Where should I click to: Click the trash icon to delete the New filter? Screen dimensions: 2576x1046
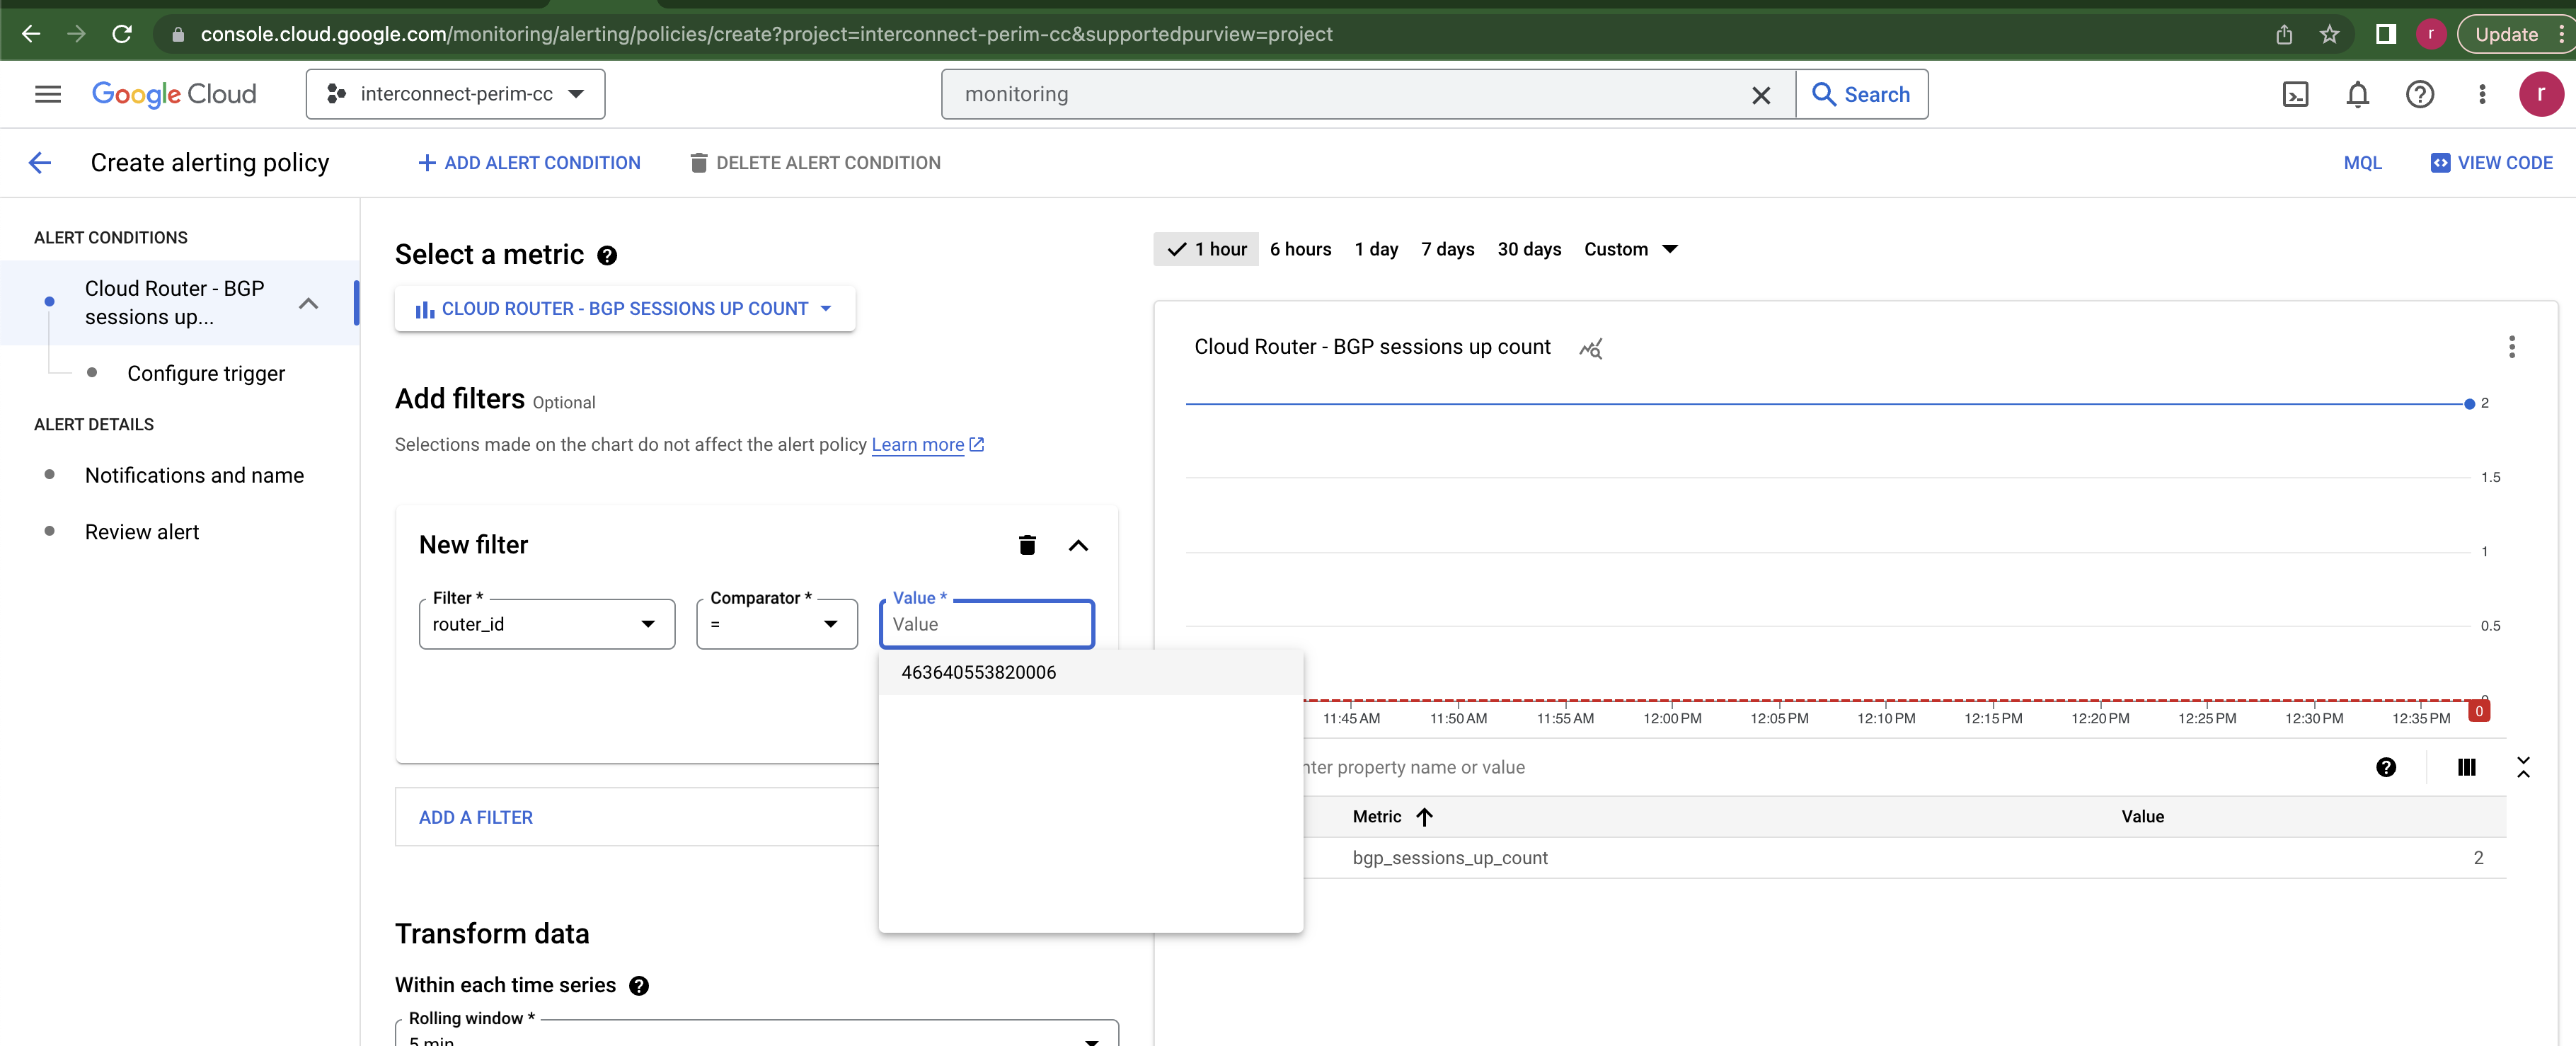(1027, 545)
